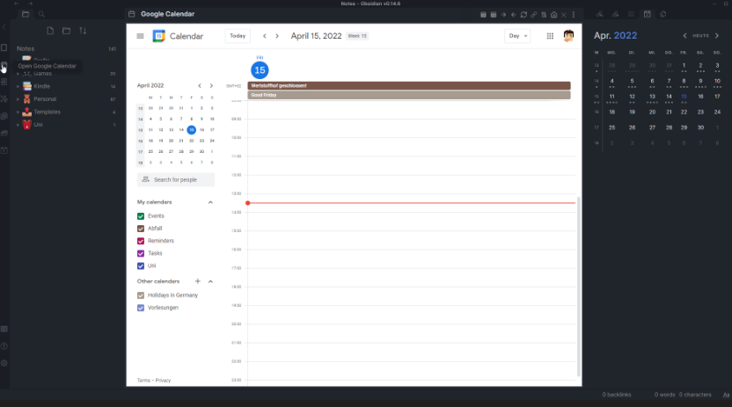Screen dimensions: 732x407
Task: Open the Wertstoffhof geschlossen event
Action: (x=409, y=86)
